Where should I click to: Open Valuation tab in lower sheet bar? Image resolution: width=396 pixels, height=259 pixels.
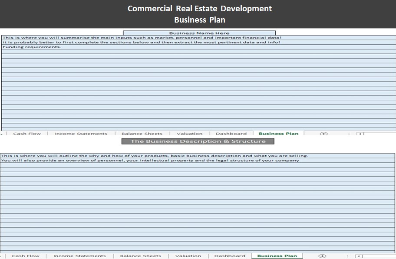(x=188, y=256)
